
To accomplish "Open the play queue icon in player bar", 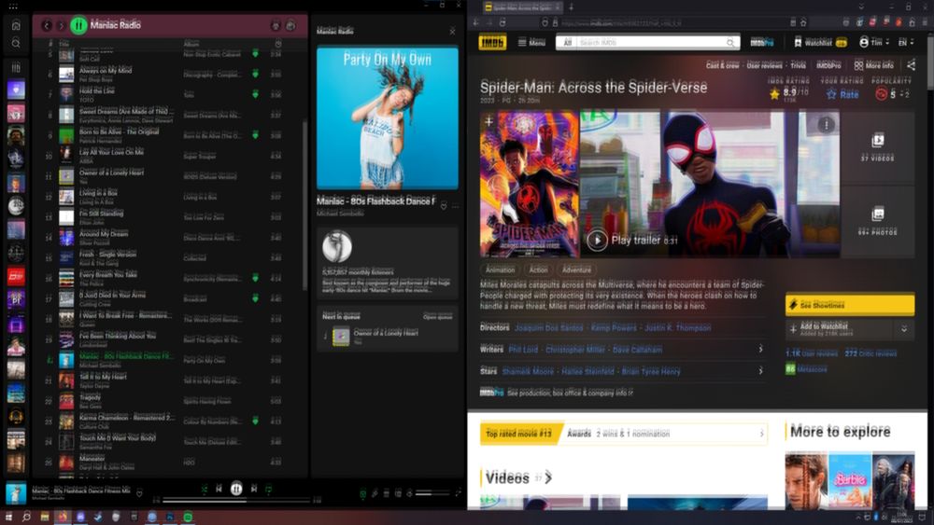I will click(386, 493).
